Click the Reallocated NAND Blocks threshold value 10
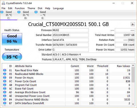This screenshot has width=137, height=108. pos(107,74)
